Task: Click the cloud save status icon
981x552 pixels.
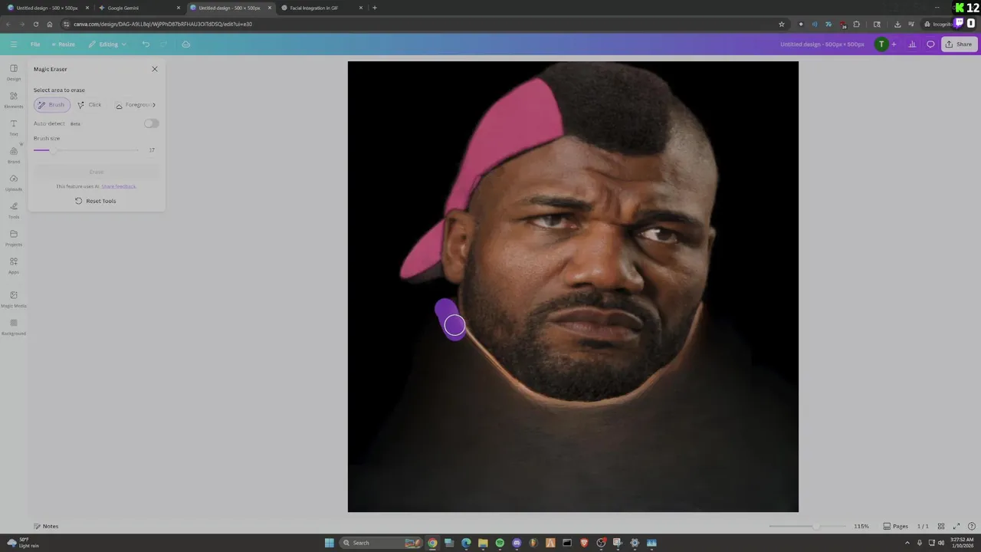Action: [185, 44]
